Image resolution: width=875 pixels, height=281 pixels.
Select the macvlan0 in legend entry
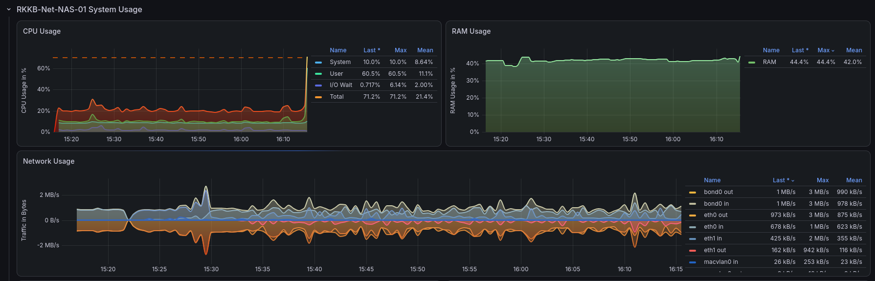point(721,262)
